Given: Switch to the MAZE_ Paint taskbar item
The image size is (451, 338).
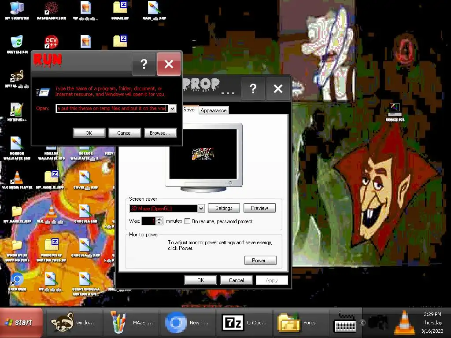Looking at the screenshot, I should (131, 323).
